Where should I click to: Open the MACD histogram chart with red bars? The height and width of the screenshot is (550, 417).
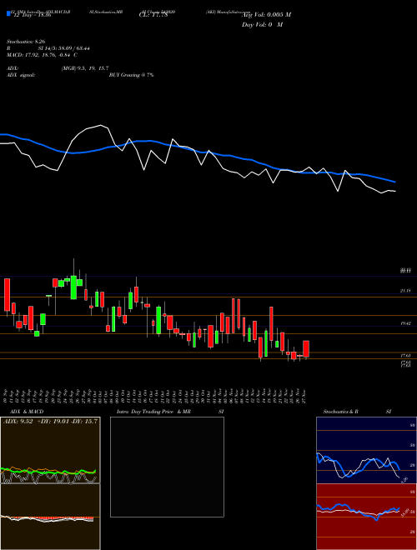click(x=50, y=517)
